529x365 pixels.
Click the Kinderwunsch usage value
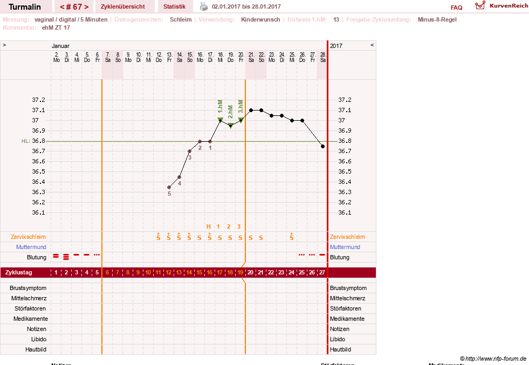[x=260, y=19]
